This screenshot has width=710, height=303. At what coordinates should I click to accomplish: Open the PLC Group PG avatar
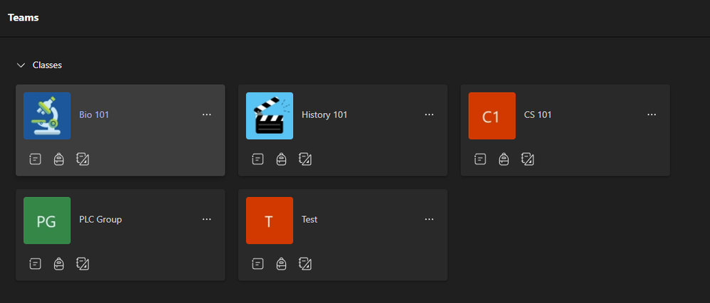(x=47, y=220)
